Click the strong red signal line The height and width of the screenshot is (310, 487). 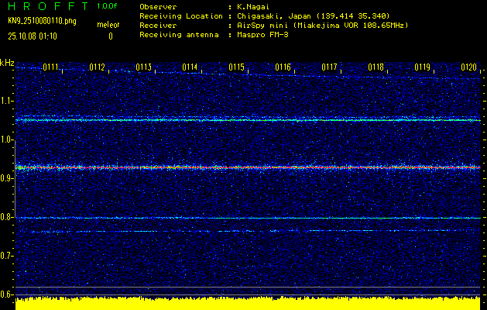[x=248, y=167]
